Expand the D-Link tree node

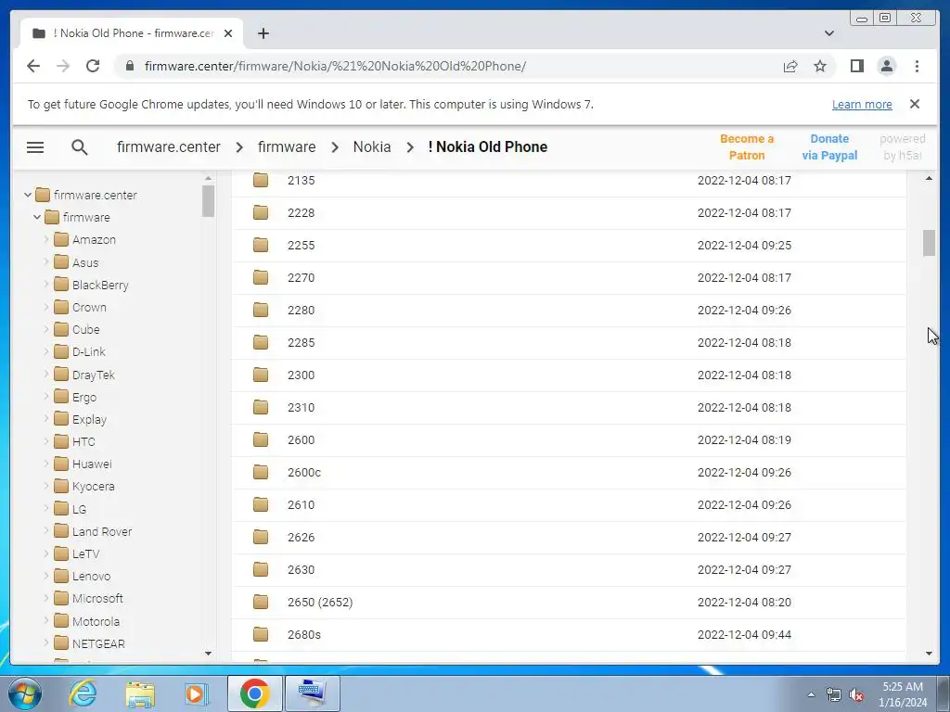pyautogui.click(x=46, y=351)
